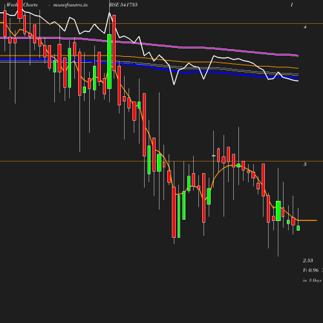The image size is (323, 323).
Task: Click the 'BSE 541735' symbol label
Action: tap(123, 5)
